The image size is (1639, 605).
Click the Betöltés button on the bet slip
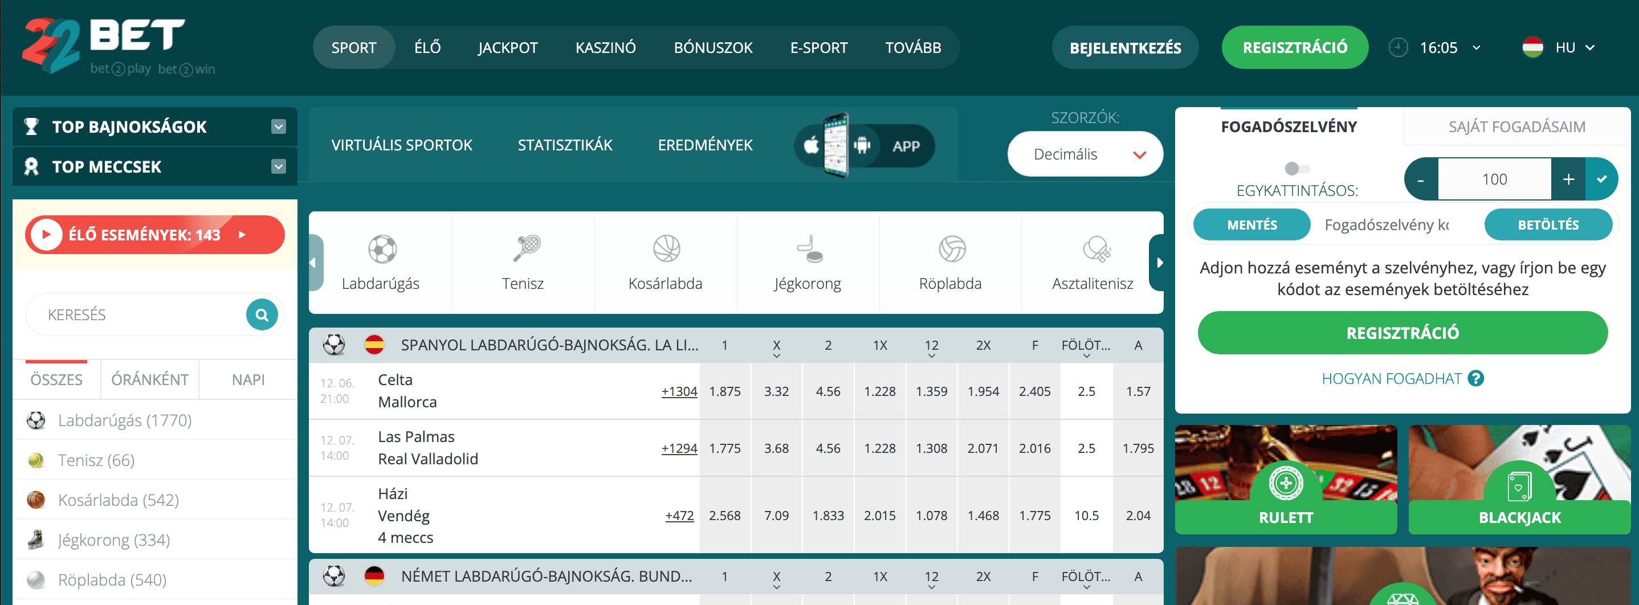click(x=1548, y=224)
